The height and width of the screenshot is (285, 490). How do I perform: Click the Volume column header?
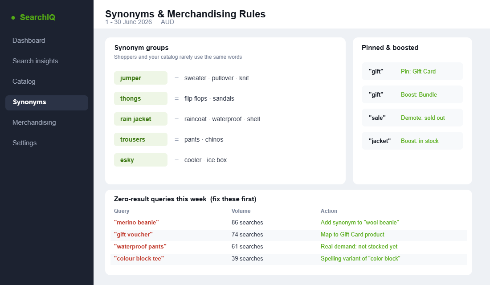241,211
